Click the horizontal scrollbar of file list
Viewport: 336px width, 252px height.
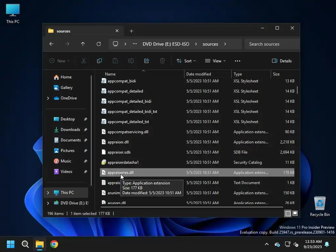(x=192, y=207)
